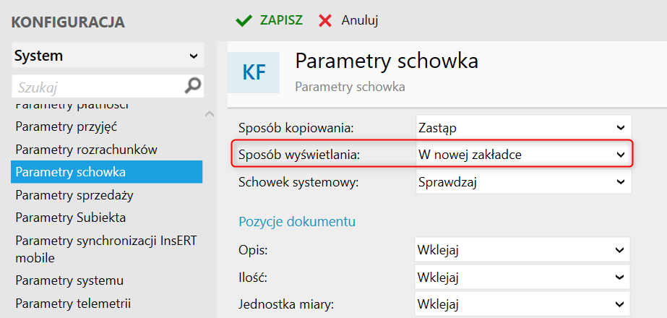The height and width of the screenshot is (318, 667).
Task: Select Parametry przyjęć in the sidebar
Action: 66,127
